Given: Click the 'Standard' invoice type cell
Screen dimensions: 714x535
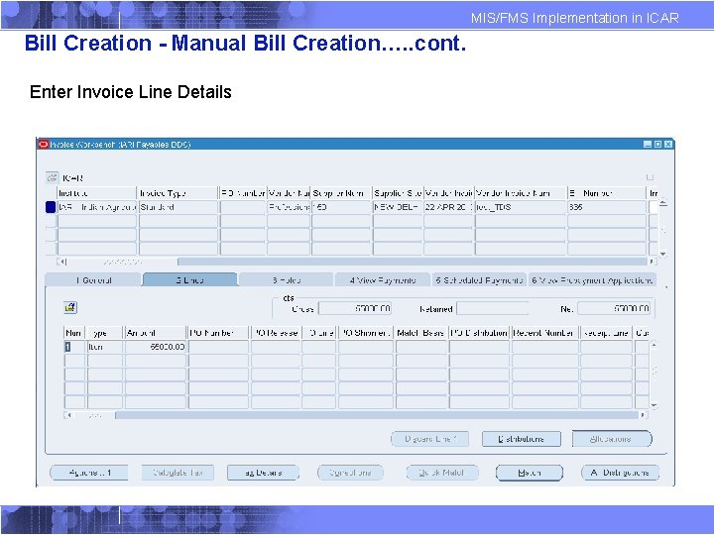Looking at the screenshot, I should 178,207.
